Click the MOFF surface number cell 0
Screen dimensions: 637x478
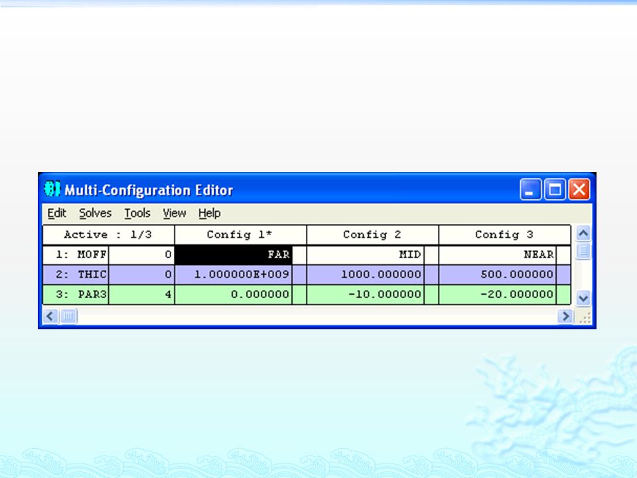141,255
